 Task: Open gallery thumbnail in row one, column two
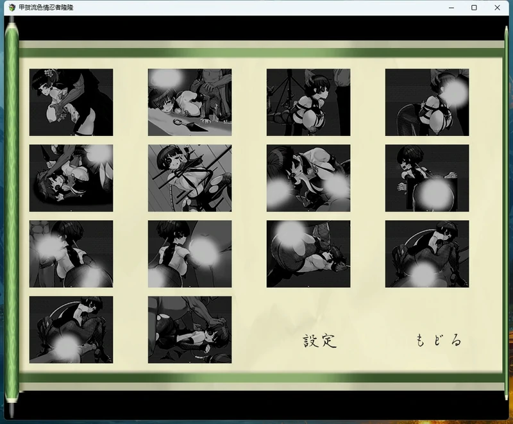pyautogui.click(x=190, y=103)
